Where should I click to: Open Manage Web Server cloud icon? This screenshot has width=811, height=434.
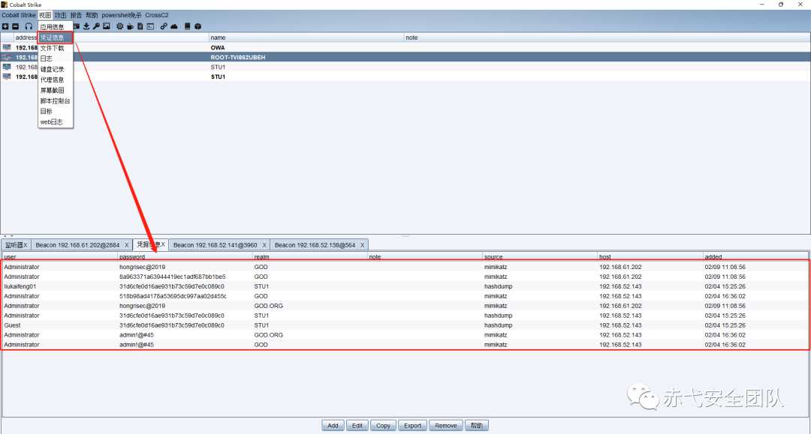(173, 26)
